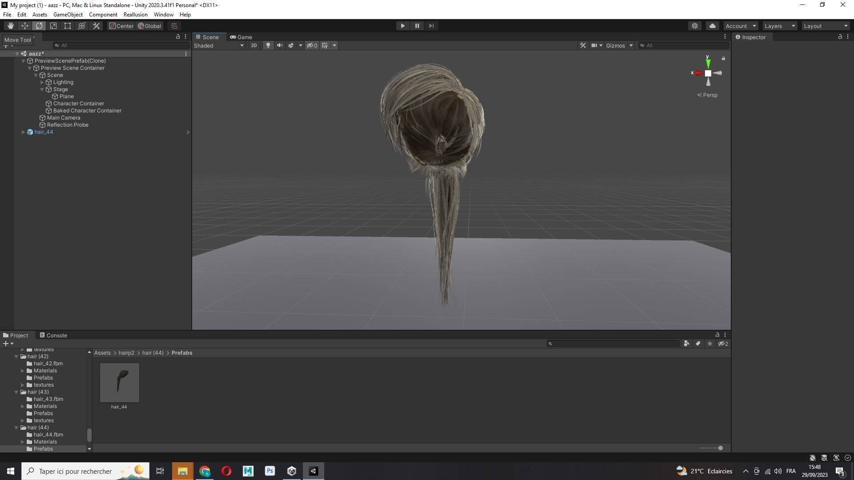Open effects dropdown arrow in Scene toolbar
854x480 pixels.
pos(301,45)
